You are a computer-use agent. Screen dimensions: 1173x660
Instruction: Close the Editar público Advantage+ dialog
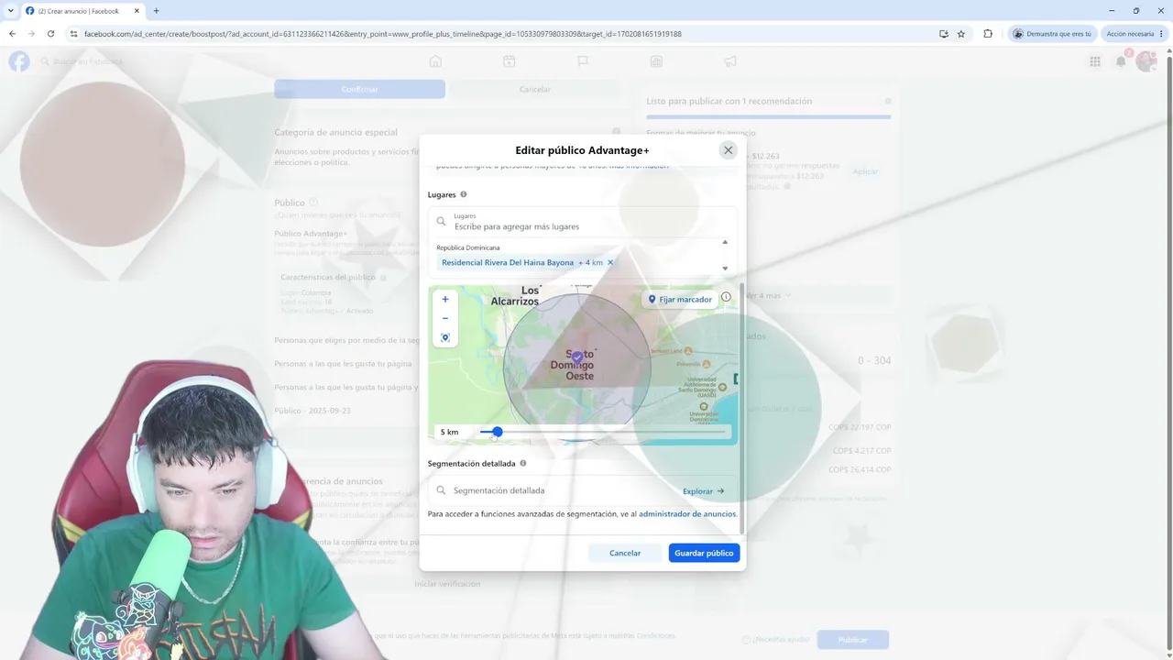tap(729, 150)
